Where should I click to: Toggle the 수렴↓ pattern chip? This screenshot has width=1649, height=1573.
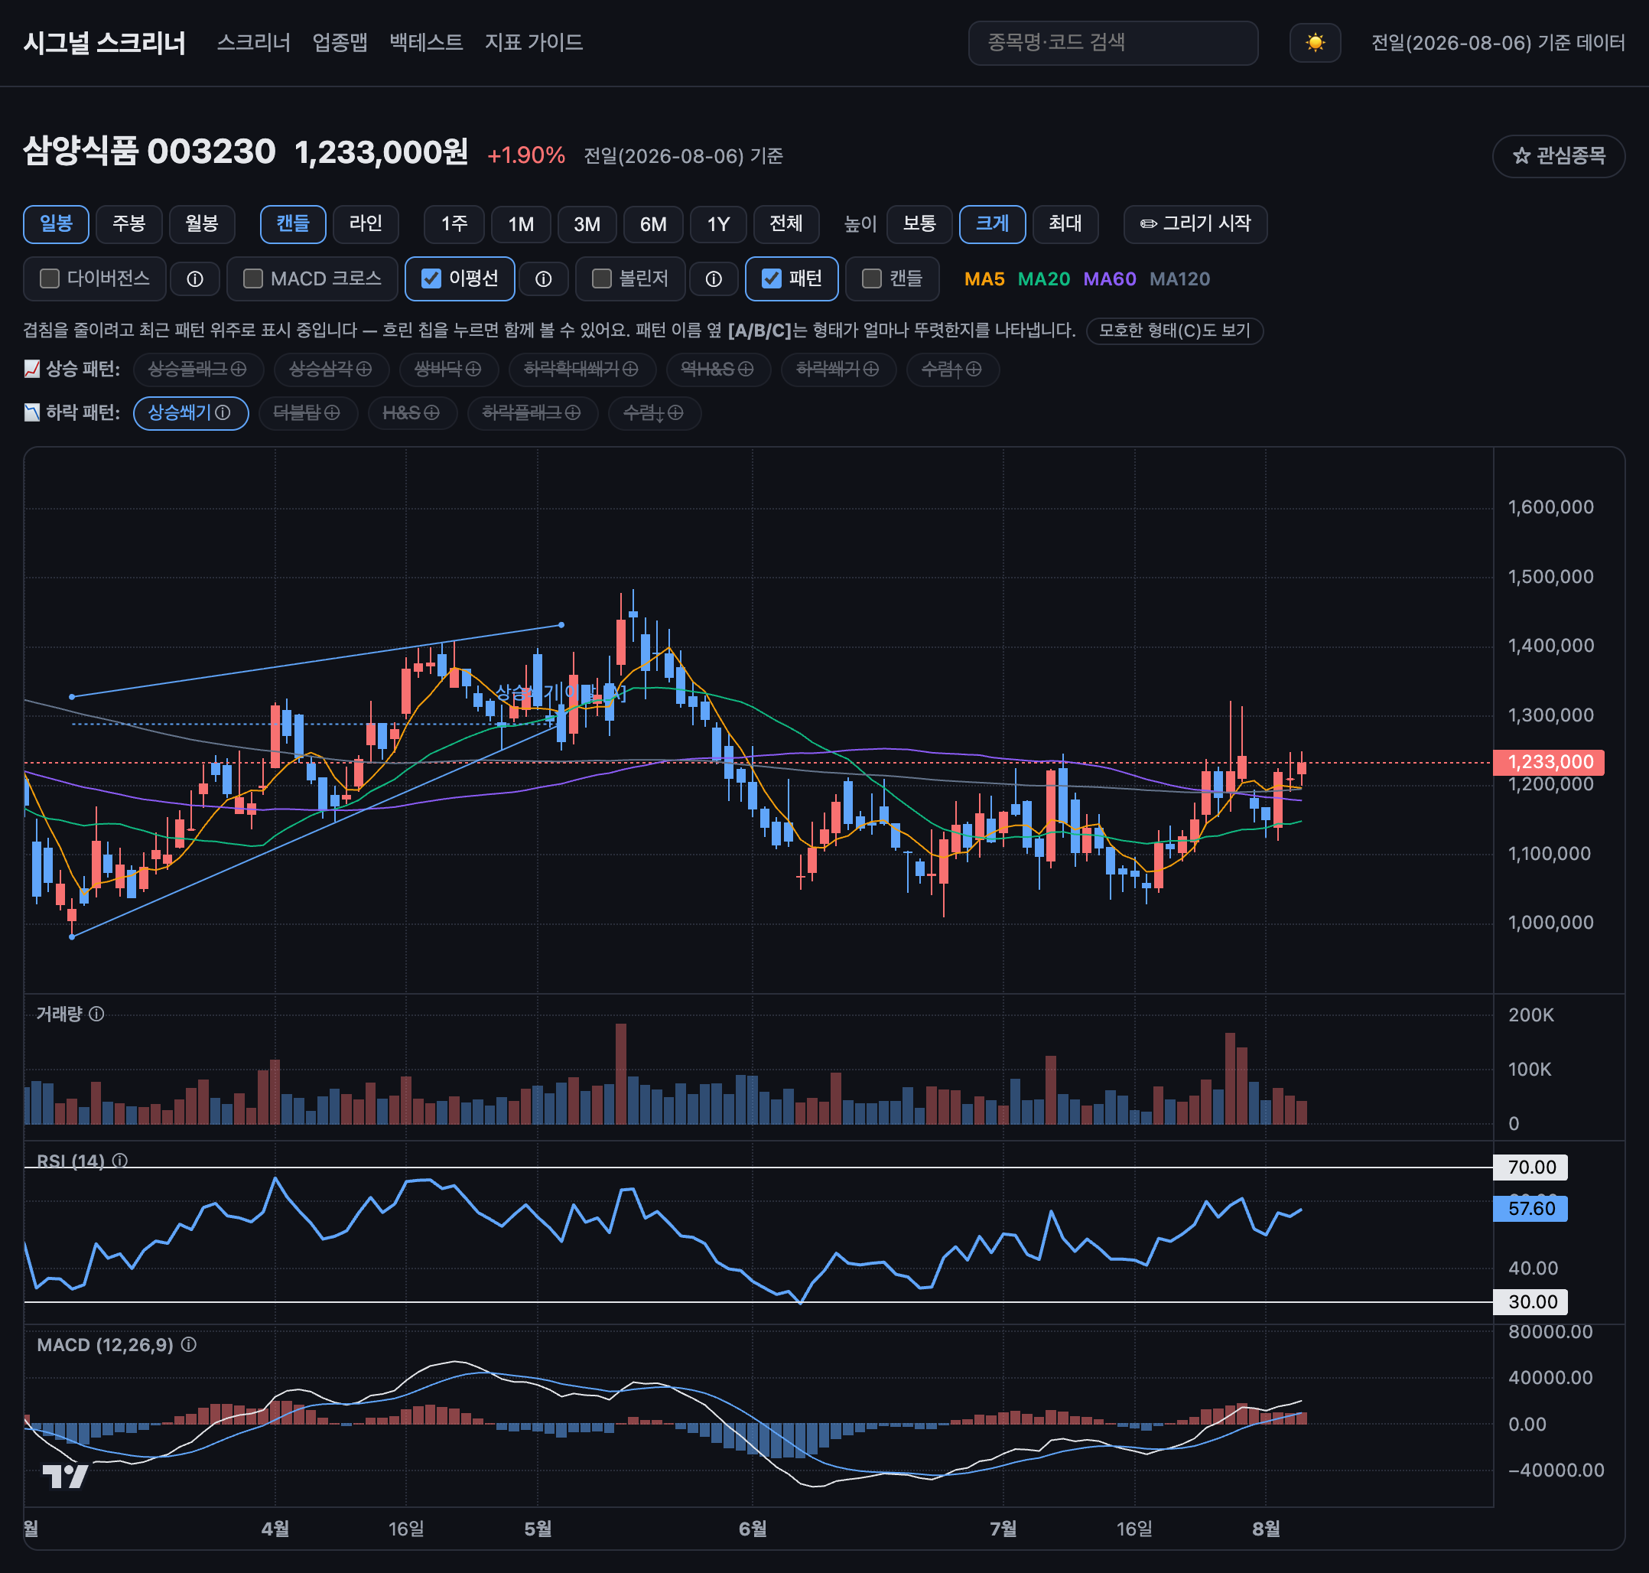tap(654, 412)
